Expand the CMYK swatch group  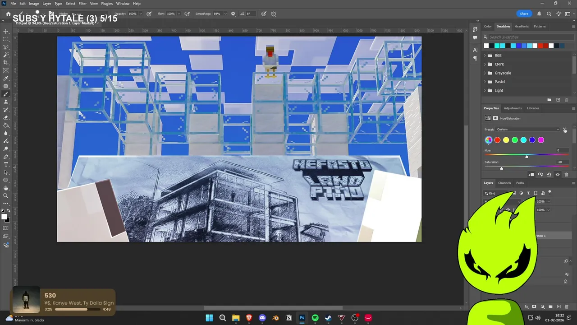[485, 64]
